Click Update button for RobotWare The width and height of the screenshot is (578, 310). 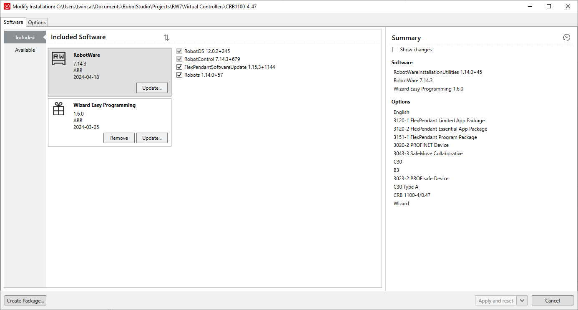(x=152, y=88)
